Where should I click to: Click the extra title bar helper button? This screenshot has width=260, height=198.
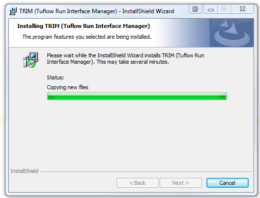(x=195, y=9)
